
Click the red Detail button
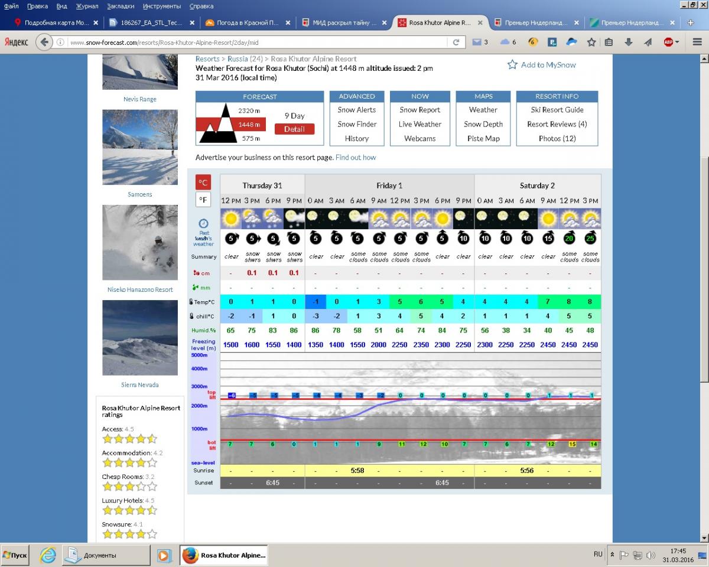[294, 129]
